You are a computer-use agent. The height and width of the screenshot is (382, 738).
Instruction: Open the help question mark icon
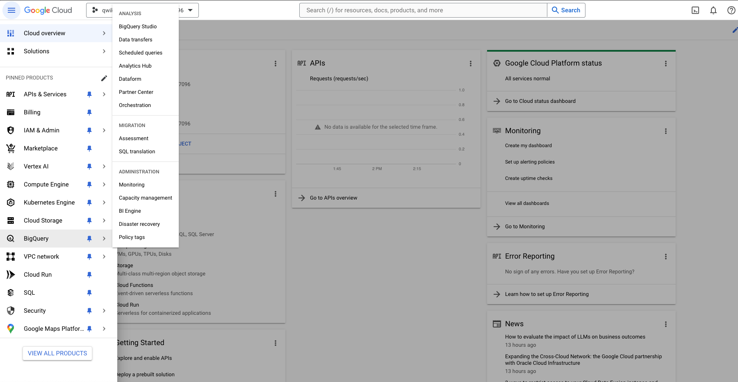tap(731, 10)
